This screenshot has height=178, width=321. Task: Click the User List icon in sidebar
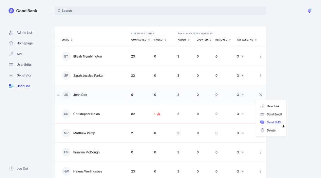click(11, 86)
